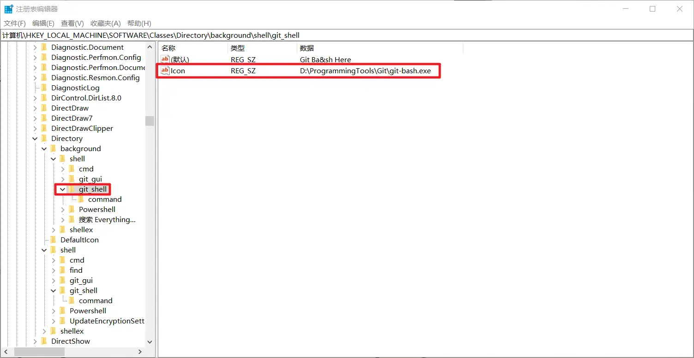This screenshot has height=358, width=694.
Task: Collapse the Directory key
Action: [x=35, y=138]
